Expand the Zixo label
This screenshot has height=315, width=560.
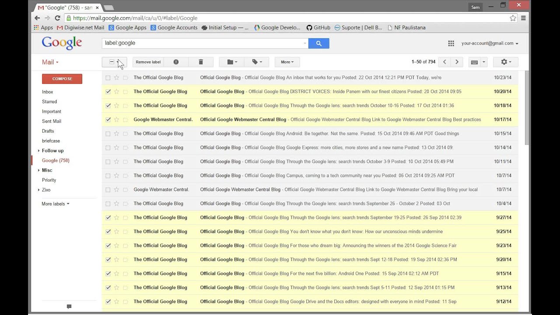(x=38, y=190)
